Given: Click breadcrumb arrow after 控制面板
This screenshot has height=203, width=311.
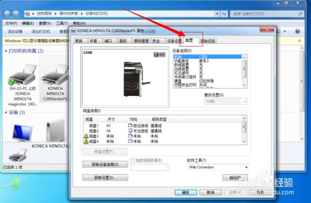Looking at the screenshot, I should pos(55,14).
